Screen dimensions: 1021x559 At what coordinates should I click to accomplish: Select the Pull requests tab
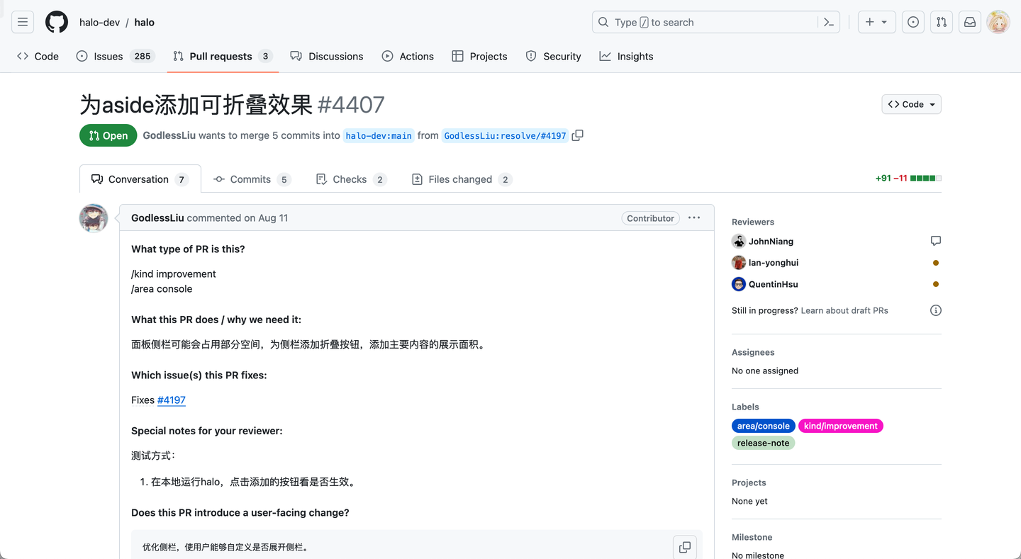pyautogui.click(x=223, y=56)
